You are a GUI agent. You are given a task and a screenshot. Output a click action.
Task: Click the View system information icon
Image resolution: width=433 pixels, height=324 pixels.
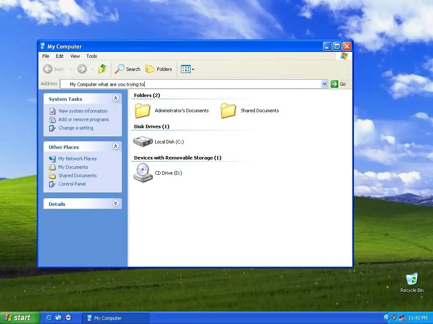point(52,111)
